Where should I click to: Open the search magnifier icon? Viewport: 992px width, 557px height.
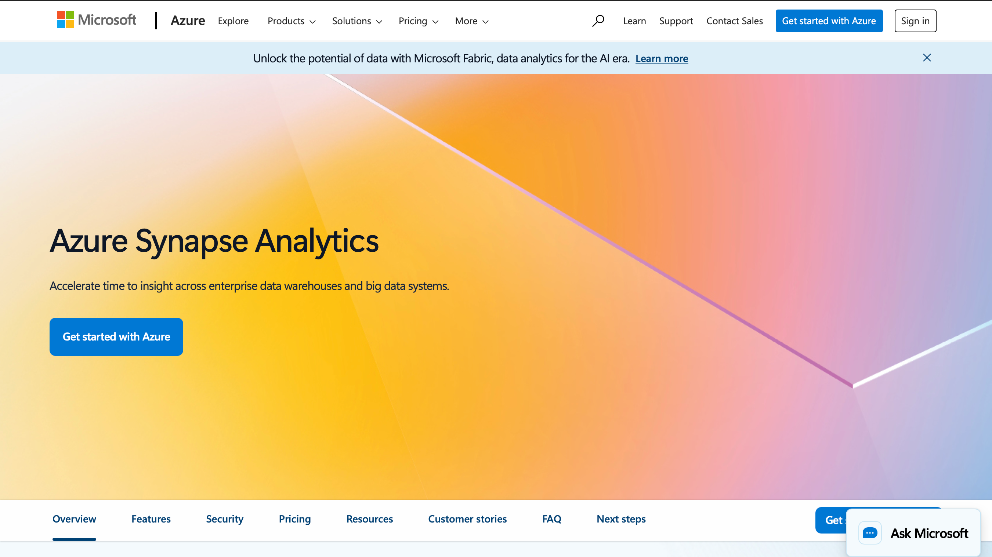click(x=598, y=21)
